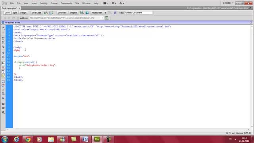Viewport: 254px width, 143px height.
Task: Click the vertical scrollbar of code editor
Action: point(252,76)
